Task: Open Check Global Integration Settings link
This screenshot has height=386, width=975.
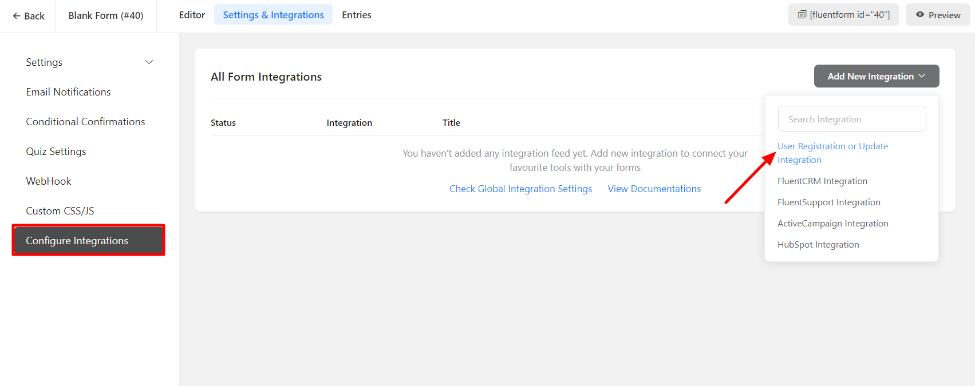Action: [x=520, y=189]
